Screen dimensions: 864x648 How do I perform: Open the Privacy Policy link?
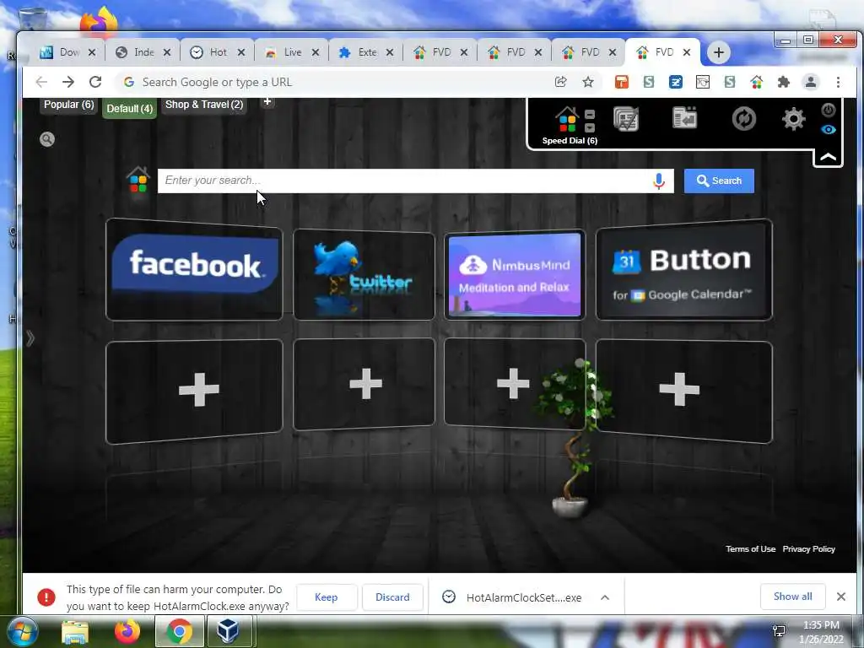pos(808,548)
